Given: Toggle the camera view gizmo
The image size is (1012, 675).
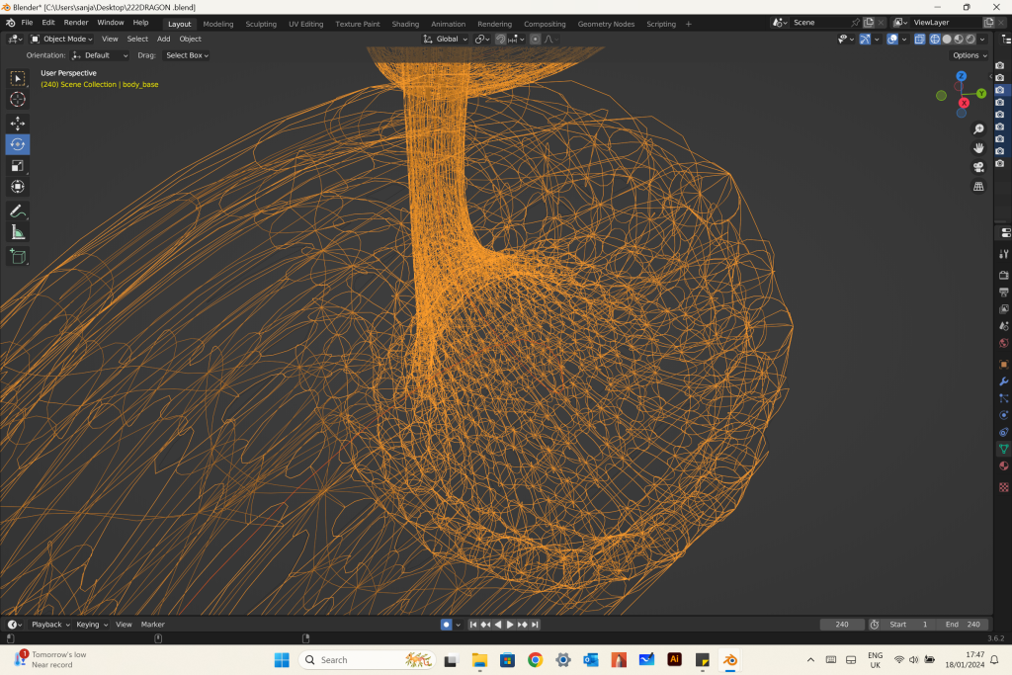Looking at the screenshot, I should (x=978, y=167).
